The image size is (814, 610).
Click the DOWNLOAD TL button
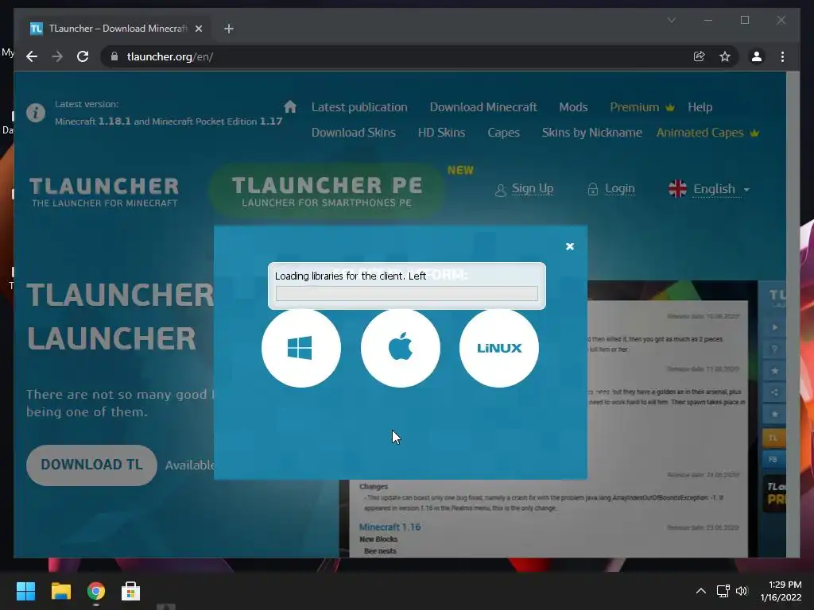tap(91, 465)
